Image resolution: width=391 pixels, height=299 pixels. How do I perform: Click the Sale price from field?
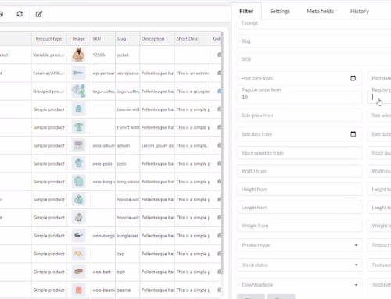300,116
